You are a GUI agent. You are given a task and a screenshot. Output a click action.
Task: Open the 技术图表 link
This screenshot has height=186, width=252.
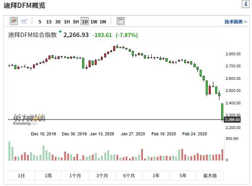236,22
